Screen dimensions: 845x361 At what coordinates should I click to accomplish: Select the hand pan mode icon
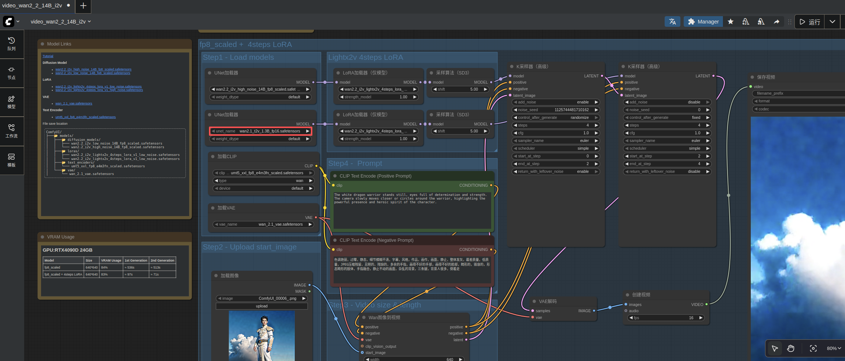pos(791,349)
